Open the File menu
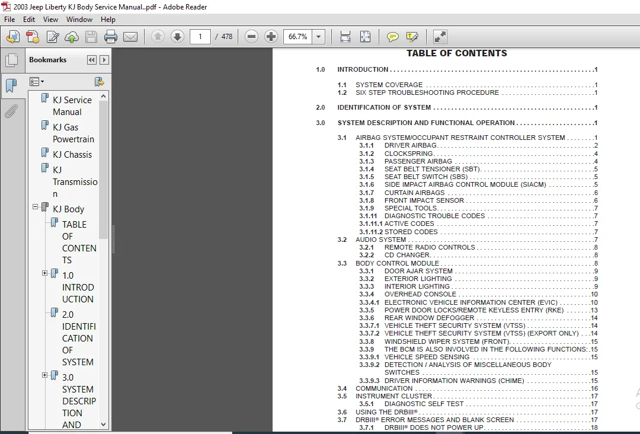Screen dimensions: 640x434 tap(9, 19)
